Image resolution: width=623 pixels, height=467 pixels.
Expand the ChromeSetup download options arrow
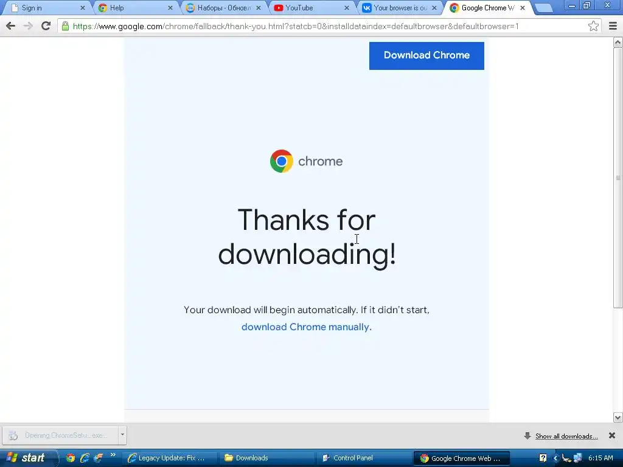[122, 435]
